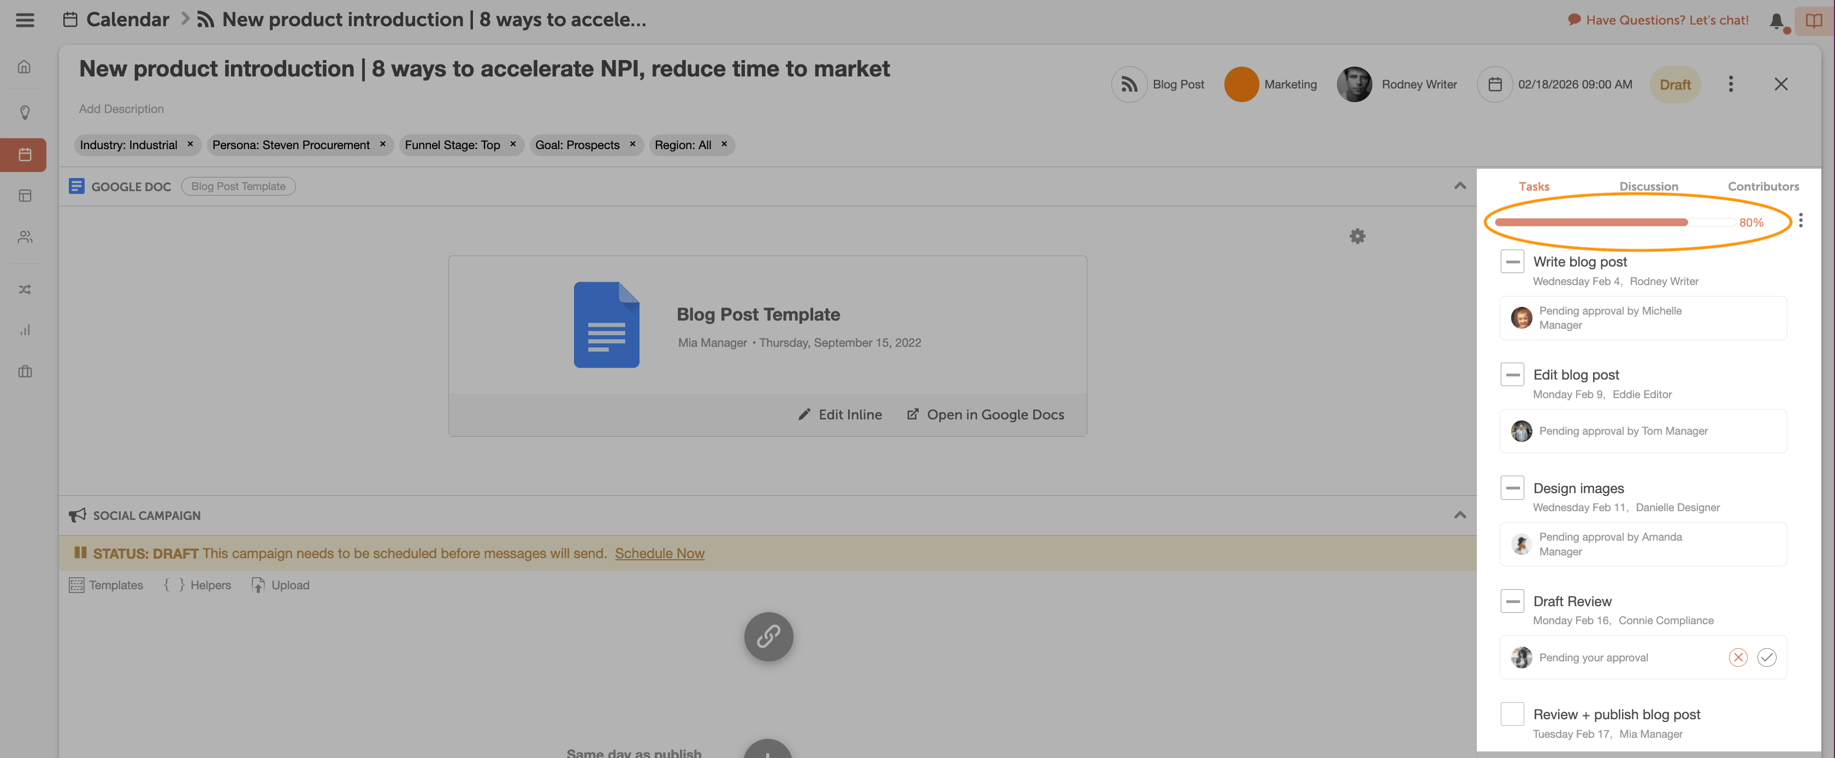Open the shuffle icon in sidebar

point(25,289)
